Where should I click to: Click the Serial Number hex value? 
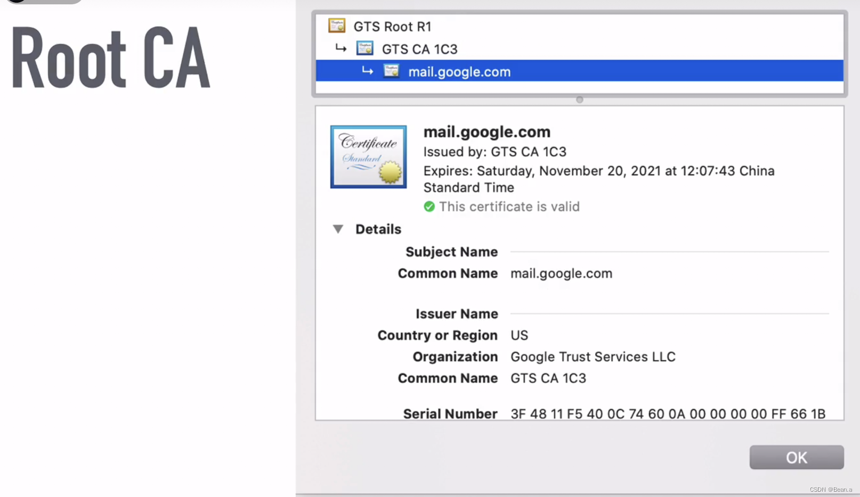click(x=668, y=413)
